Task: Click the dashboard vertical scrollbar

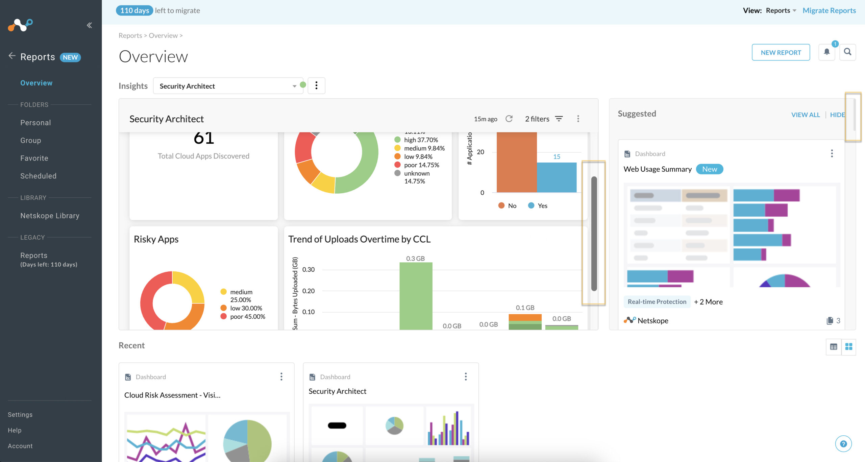Action: tap(594, 233)
